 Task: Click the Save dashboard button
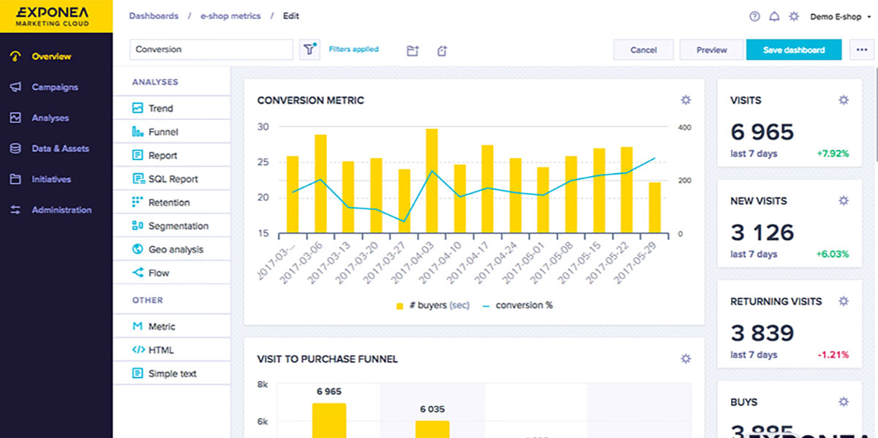click(793, 50)
